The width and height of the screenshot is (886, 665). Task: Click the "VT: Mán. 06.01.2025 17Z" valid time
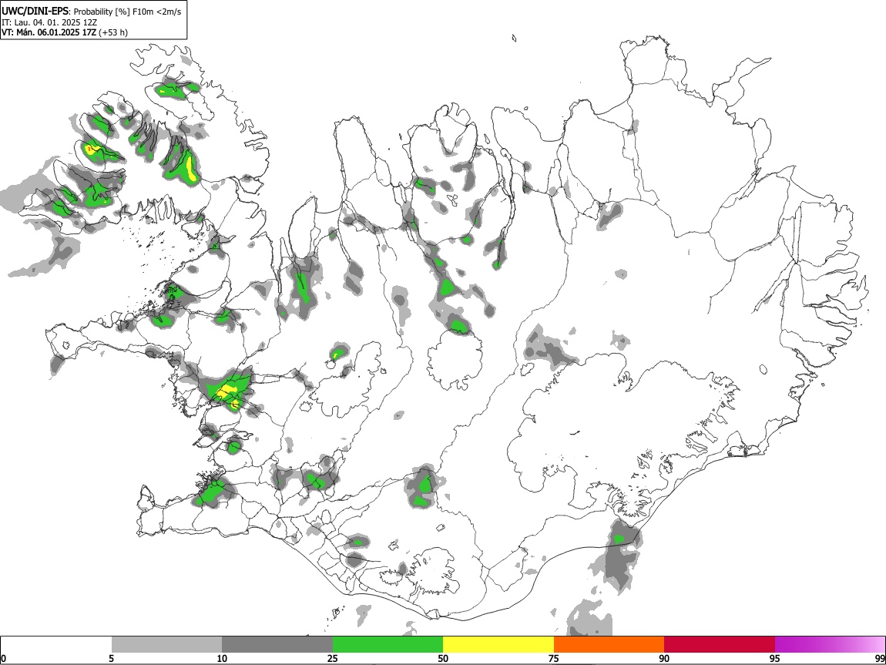(49, 32)
